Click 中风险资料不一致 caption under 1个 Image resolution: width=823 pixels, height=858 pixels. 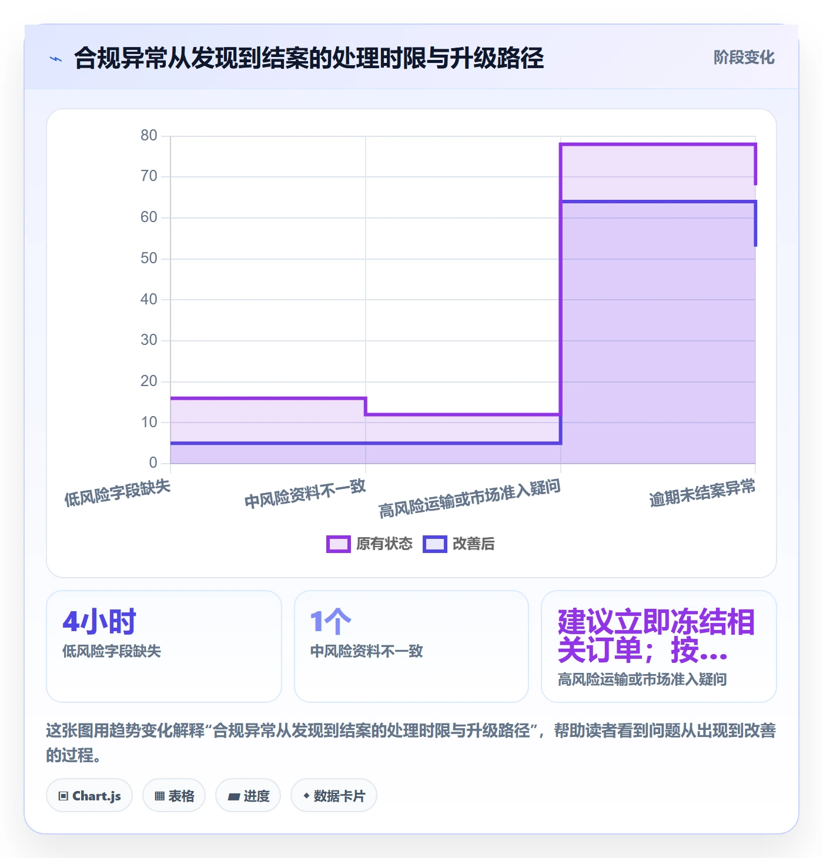point(366,651)
